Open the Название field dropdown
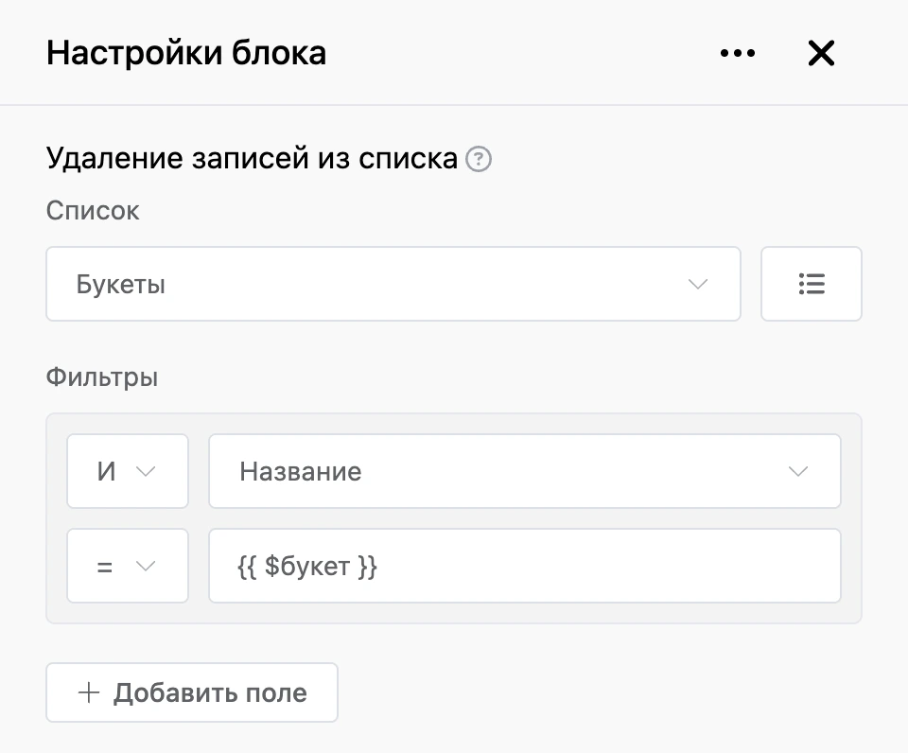The image size is (908, 753). 525,471
